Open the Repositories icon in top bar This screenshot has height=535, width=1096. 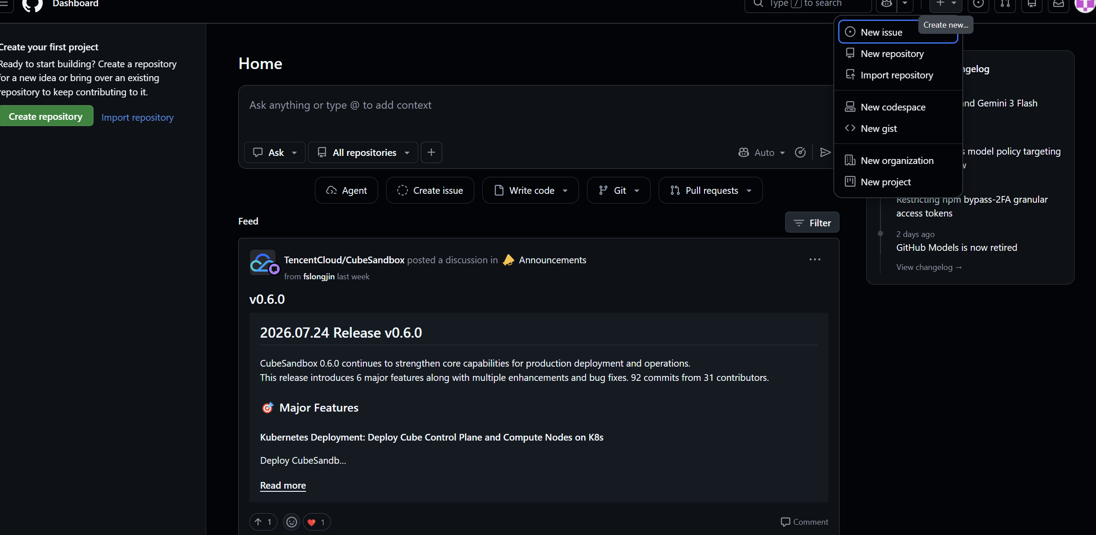1031,4
